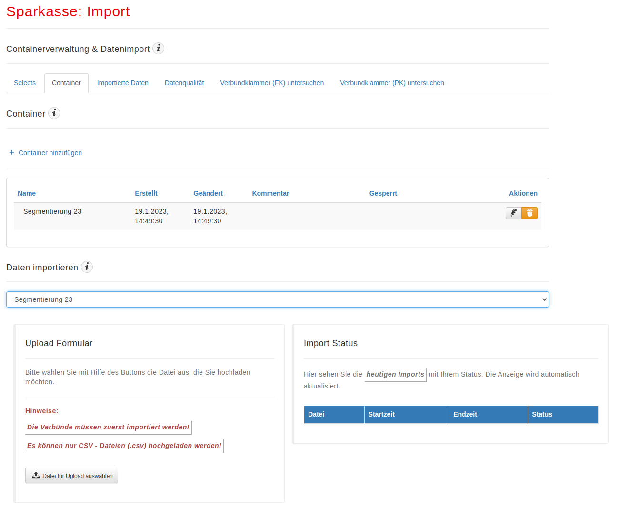Select the Container tab

pos(66,83)
